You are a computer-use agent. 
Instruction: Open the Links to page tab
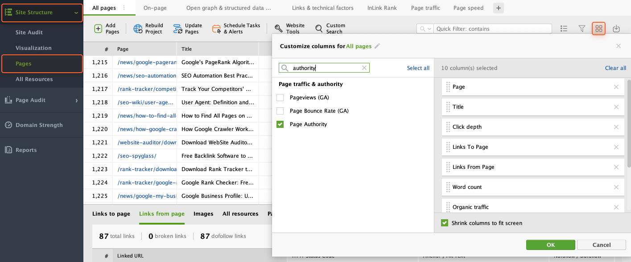point(111,214)
